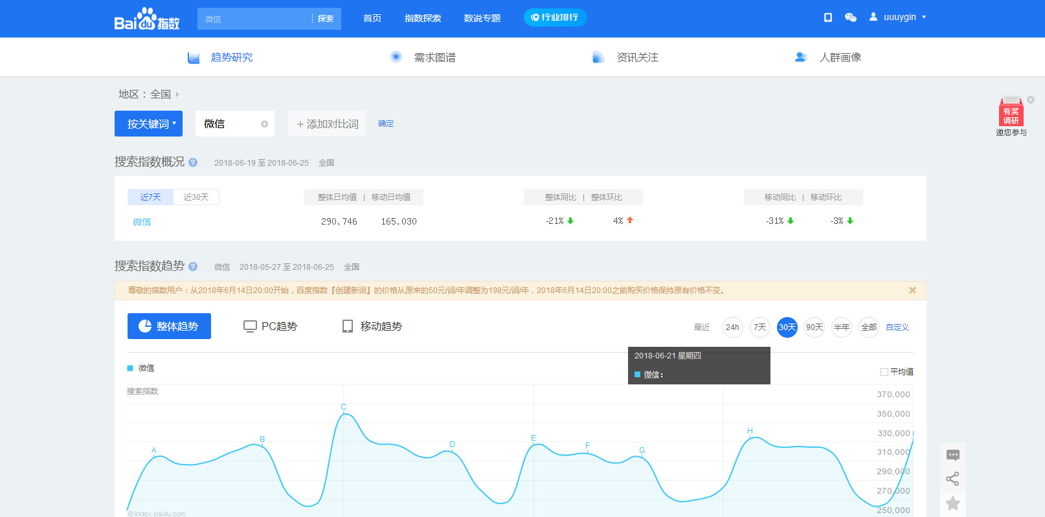Choose the 7天 time range

tap(760, 327)
